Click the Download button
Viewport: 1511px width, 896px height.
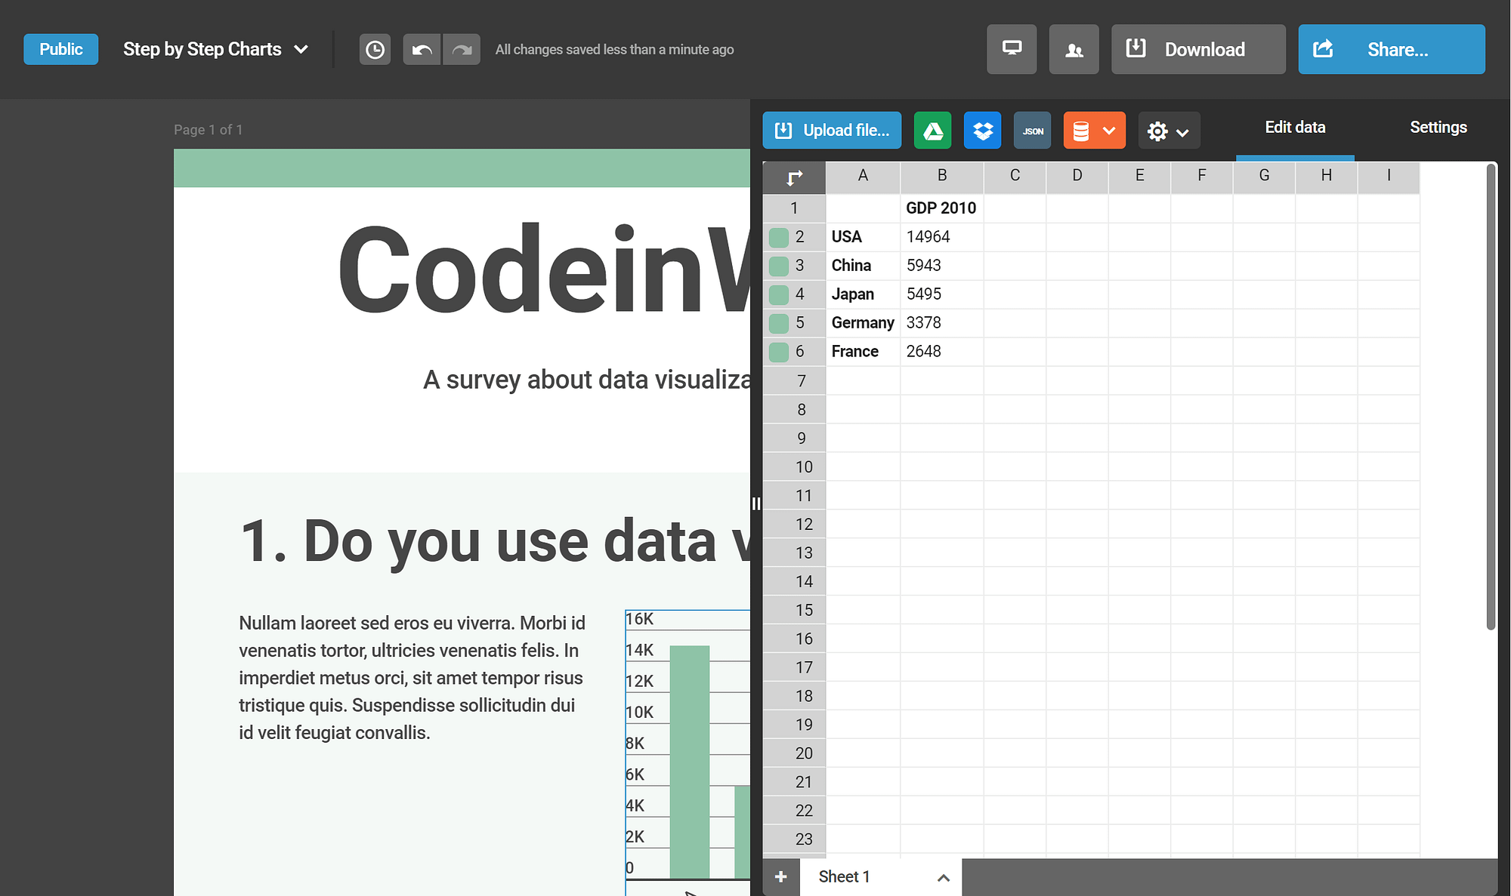click(1198, 49)
